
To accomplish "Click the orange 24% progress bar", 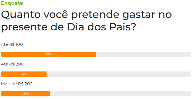I will coord(24,74).
